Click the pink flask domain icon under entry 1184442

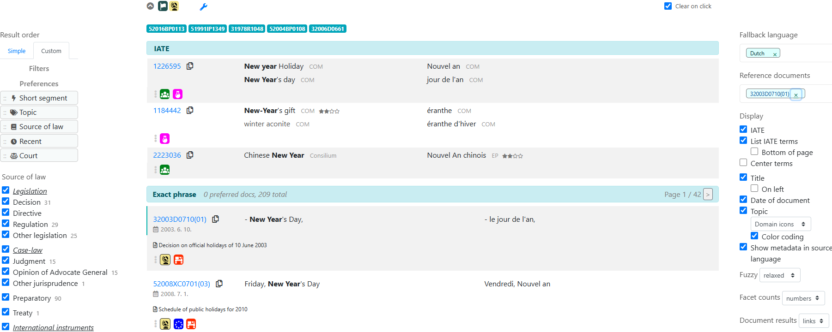(x=165, y=138)
